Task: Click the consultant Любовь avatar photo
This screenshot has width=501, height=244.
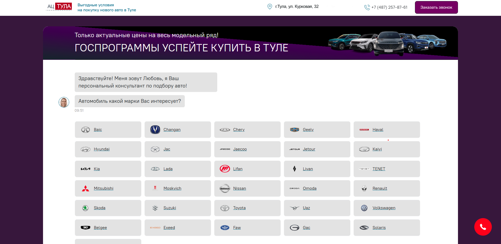Action: [64, 102]
